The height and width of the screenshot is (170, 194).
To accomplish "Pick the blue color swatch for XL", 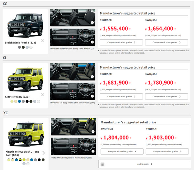I will pyautogui.click(x=20, y=101).
